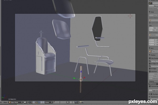Image resolution: width=158 pixels, height=105 pixels.
Task: Collapse the View panel
Action: (x=150, y=12)
